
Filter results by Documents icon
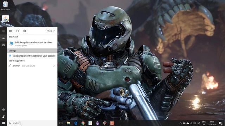[x=18, y=31]
